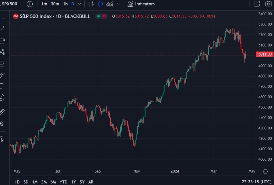274x185 pixels.
Task: Open the Indicators menu
Action: pyautogui.click(x=141, y=4)
